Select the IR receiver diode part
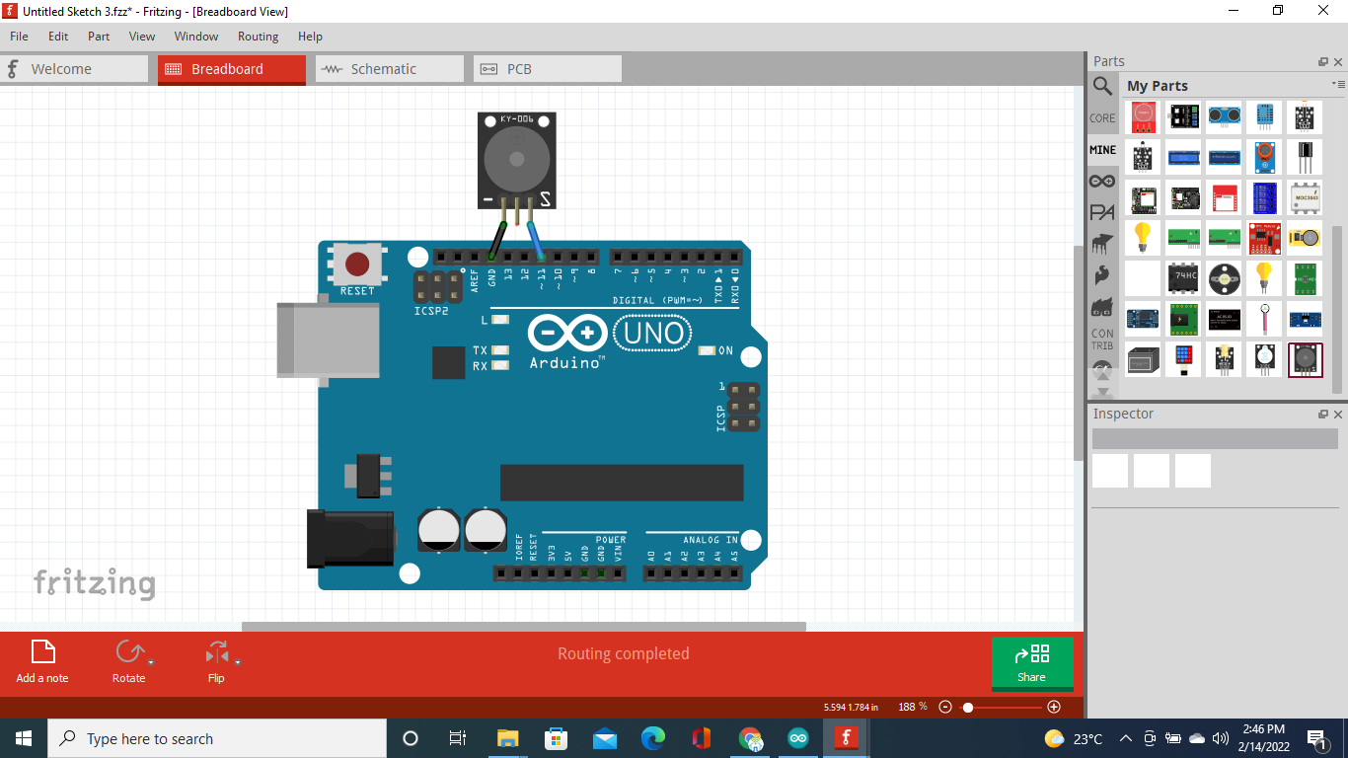This screenshot has height=758, width=1348. pos(1305,158)
